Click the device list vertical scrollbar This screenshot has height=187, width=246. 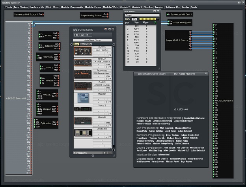[x=114, y=97]
